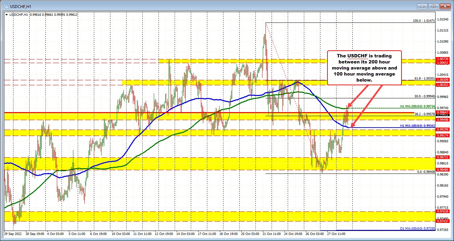The height and width of the screenshot is (241, 454).
Task: Click the 0.98480 price level tag
Action: [x=443, y=170]
